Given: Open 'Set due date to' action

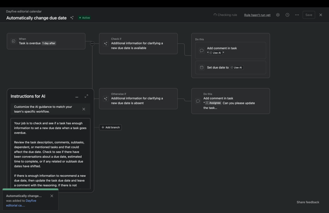Looking at the screenshot, I should point(231,67).
